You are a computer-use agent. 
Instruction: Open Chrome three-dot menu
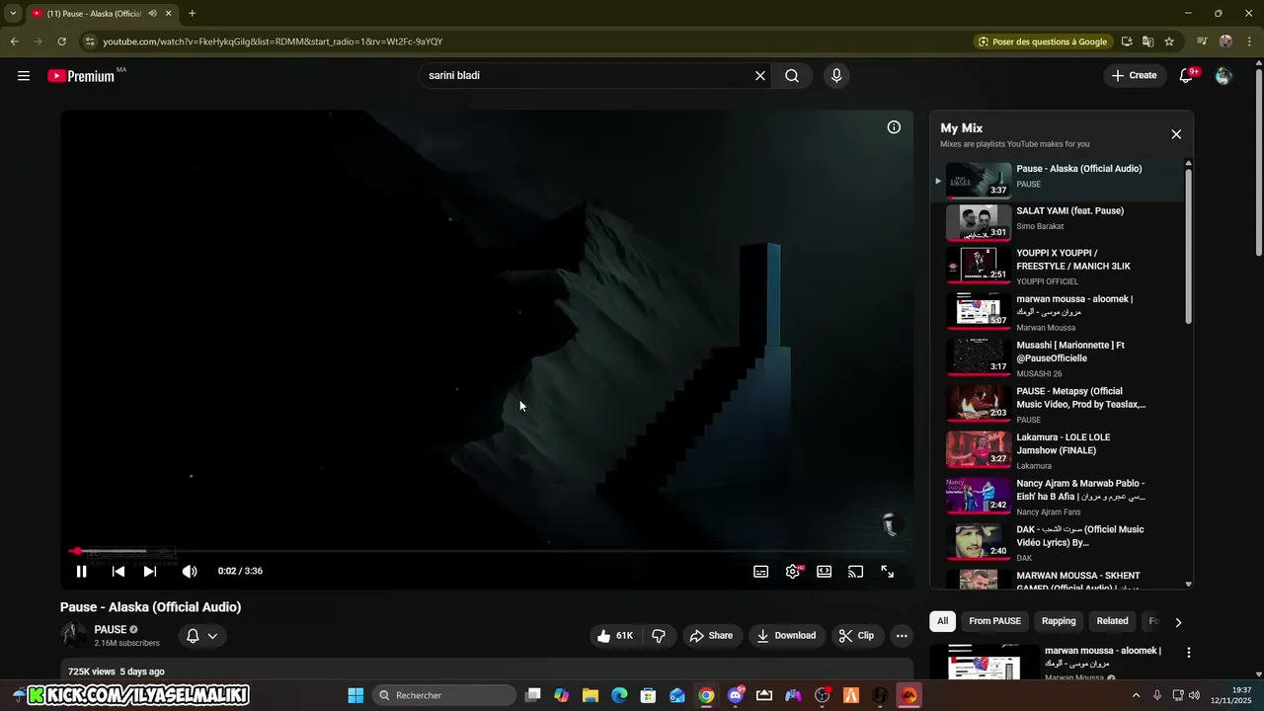pos(1250,41)
